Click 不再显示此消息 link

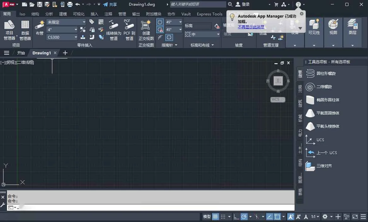pyautogui.click(x=251, y=27)
